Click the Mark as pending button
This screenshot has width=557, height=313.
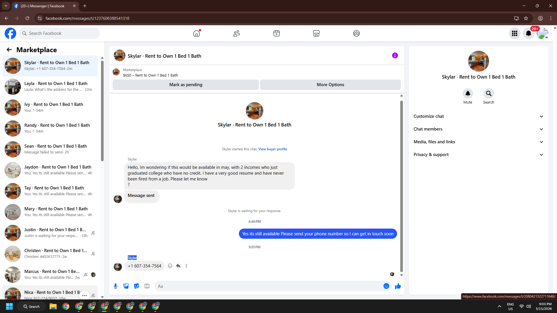pyautogui.click(x=186, y=85)
